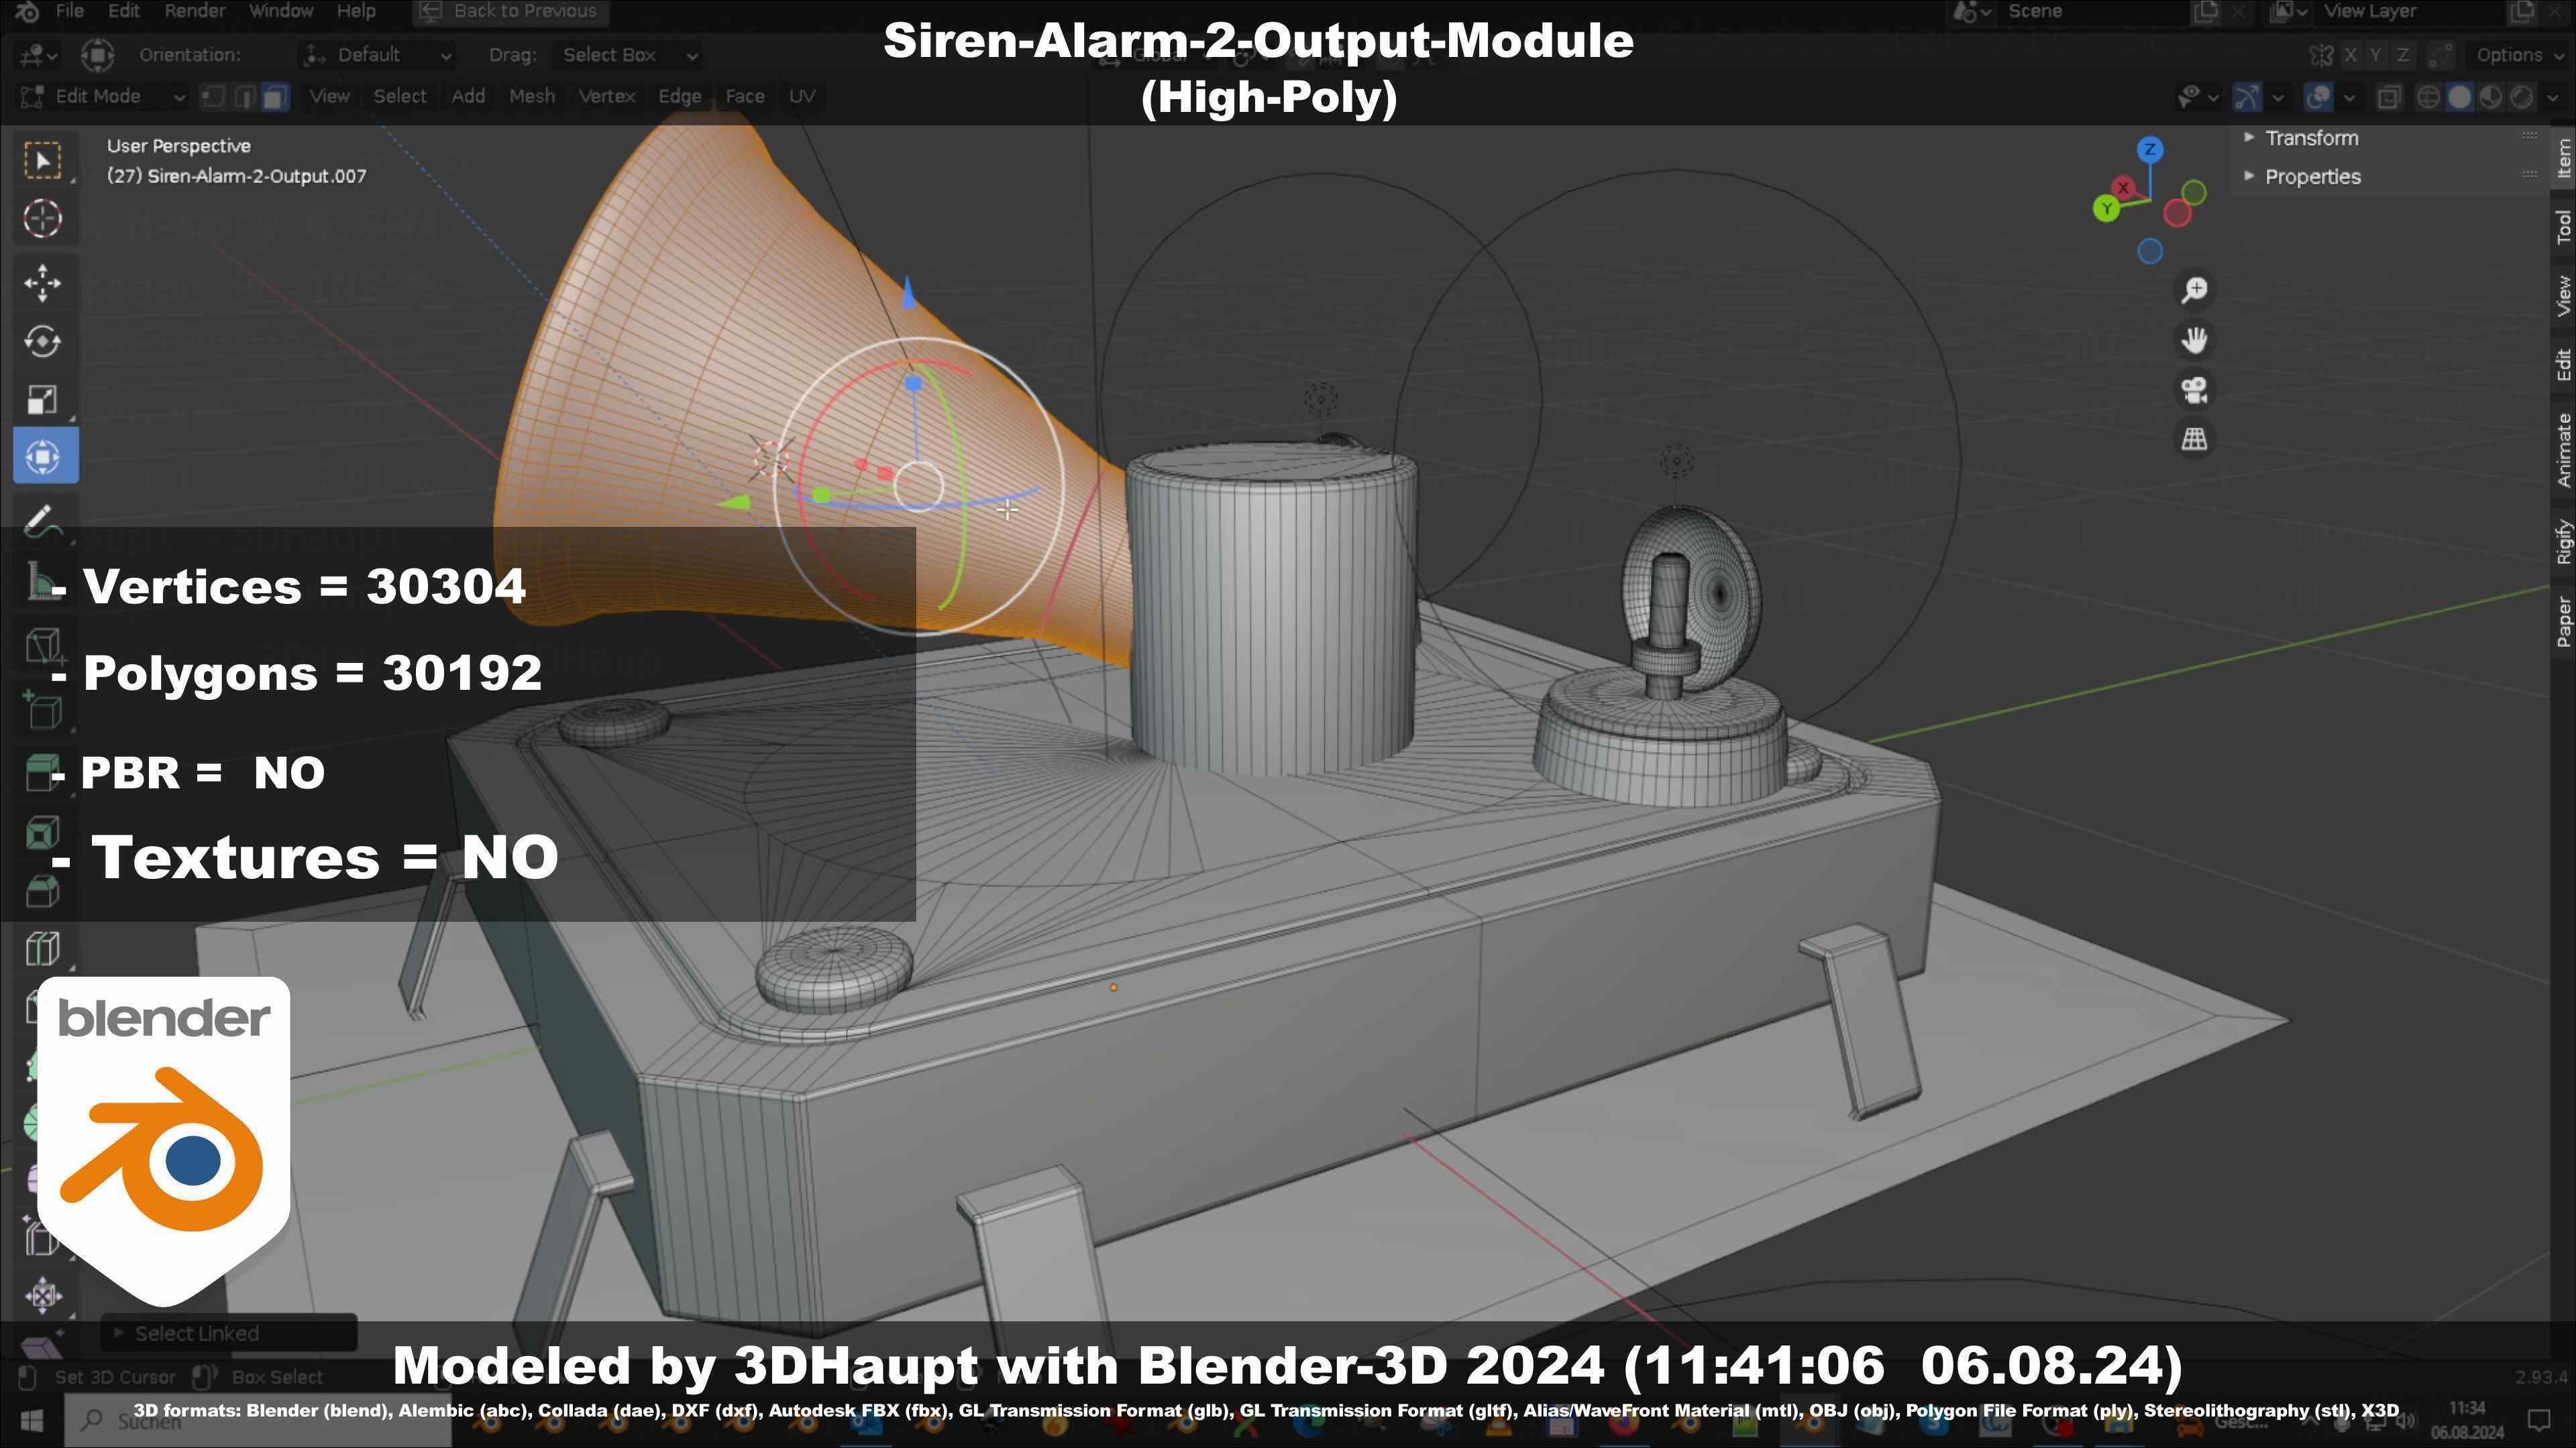
Task: Switch to the Item sidebar tab
Action: [x=2564, y=158]
